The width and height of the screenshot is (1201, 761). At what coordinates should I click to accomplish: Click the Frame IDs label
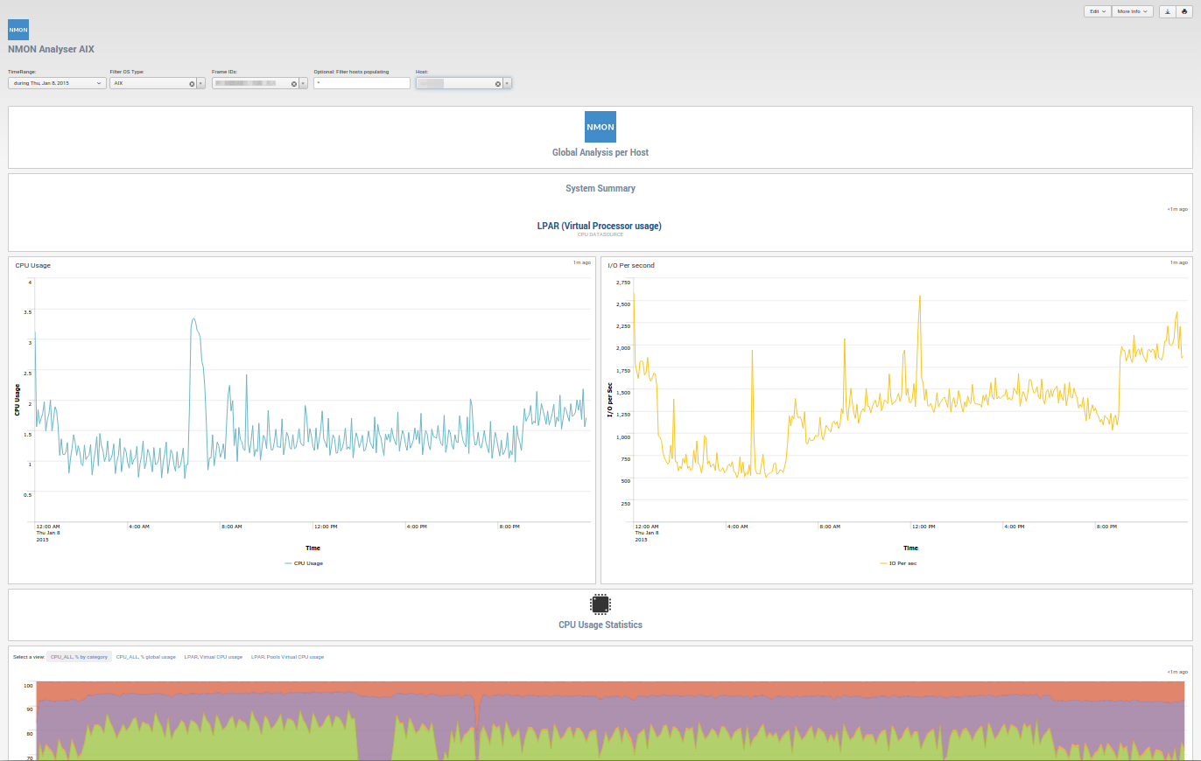[225, 72]
